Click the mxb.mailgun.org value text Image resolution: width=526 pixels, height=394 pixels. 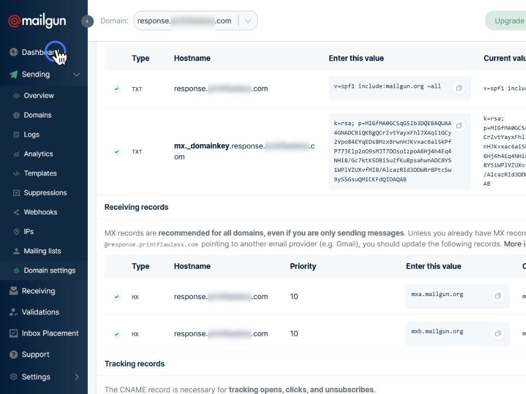click(x=437, y=331)
